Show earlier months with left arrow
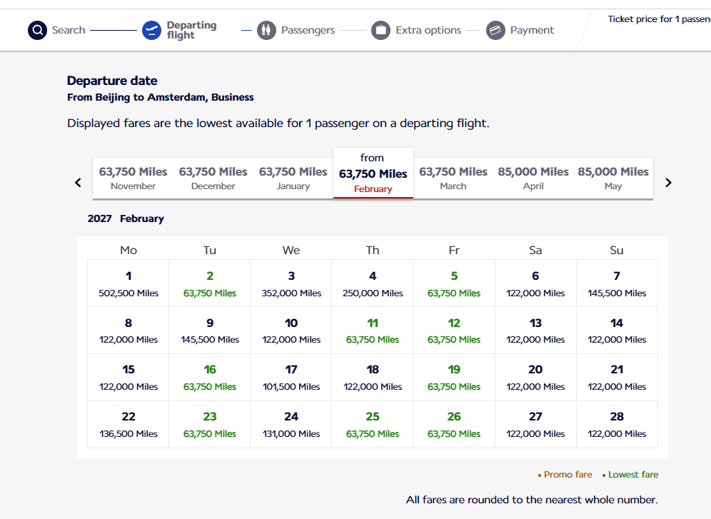The image size is (711, 519). pyautogui.click(x=78, y=183)
